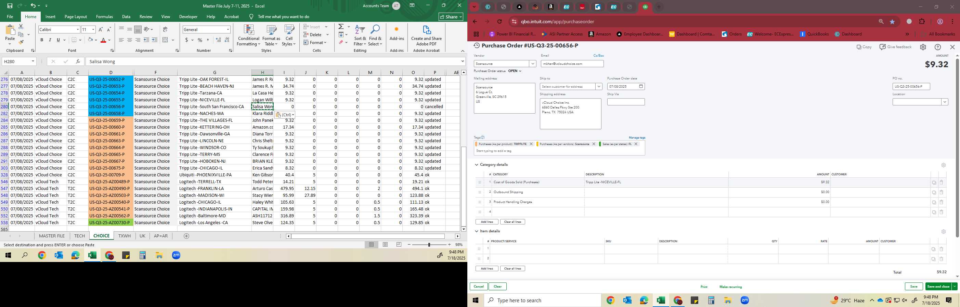The image size is (960, 307).
Task: Click the AutoSum sigma icon
Action: coord(341,27)
